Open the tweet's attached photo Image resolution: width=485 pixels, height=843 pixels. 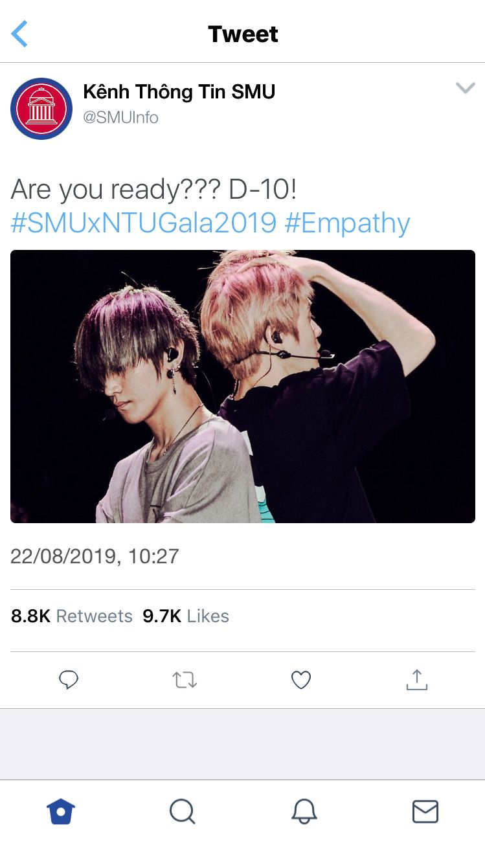[243, 387]
